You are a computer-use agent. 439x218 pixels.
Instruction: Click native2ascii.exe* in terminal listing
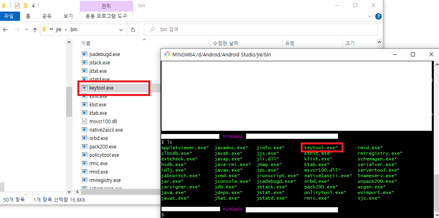point(328,176)
